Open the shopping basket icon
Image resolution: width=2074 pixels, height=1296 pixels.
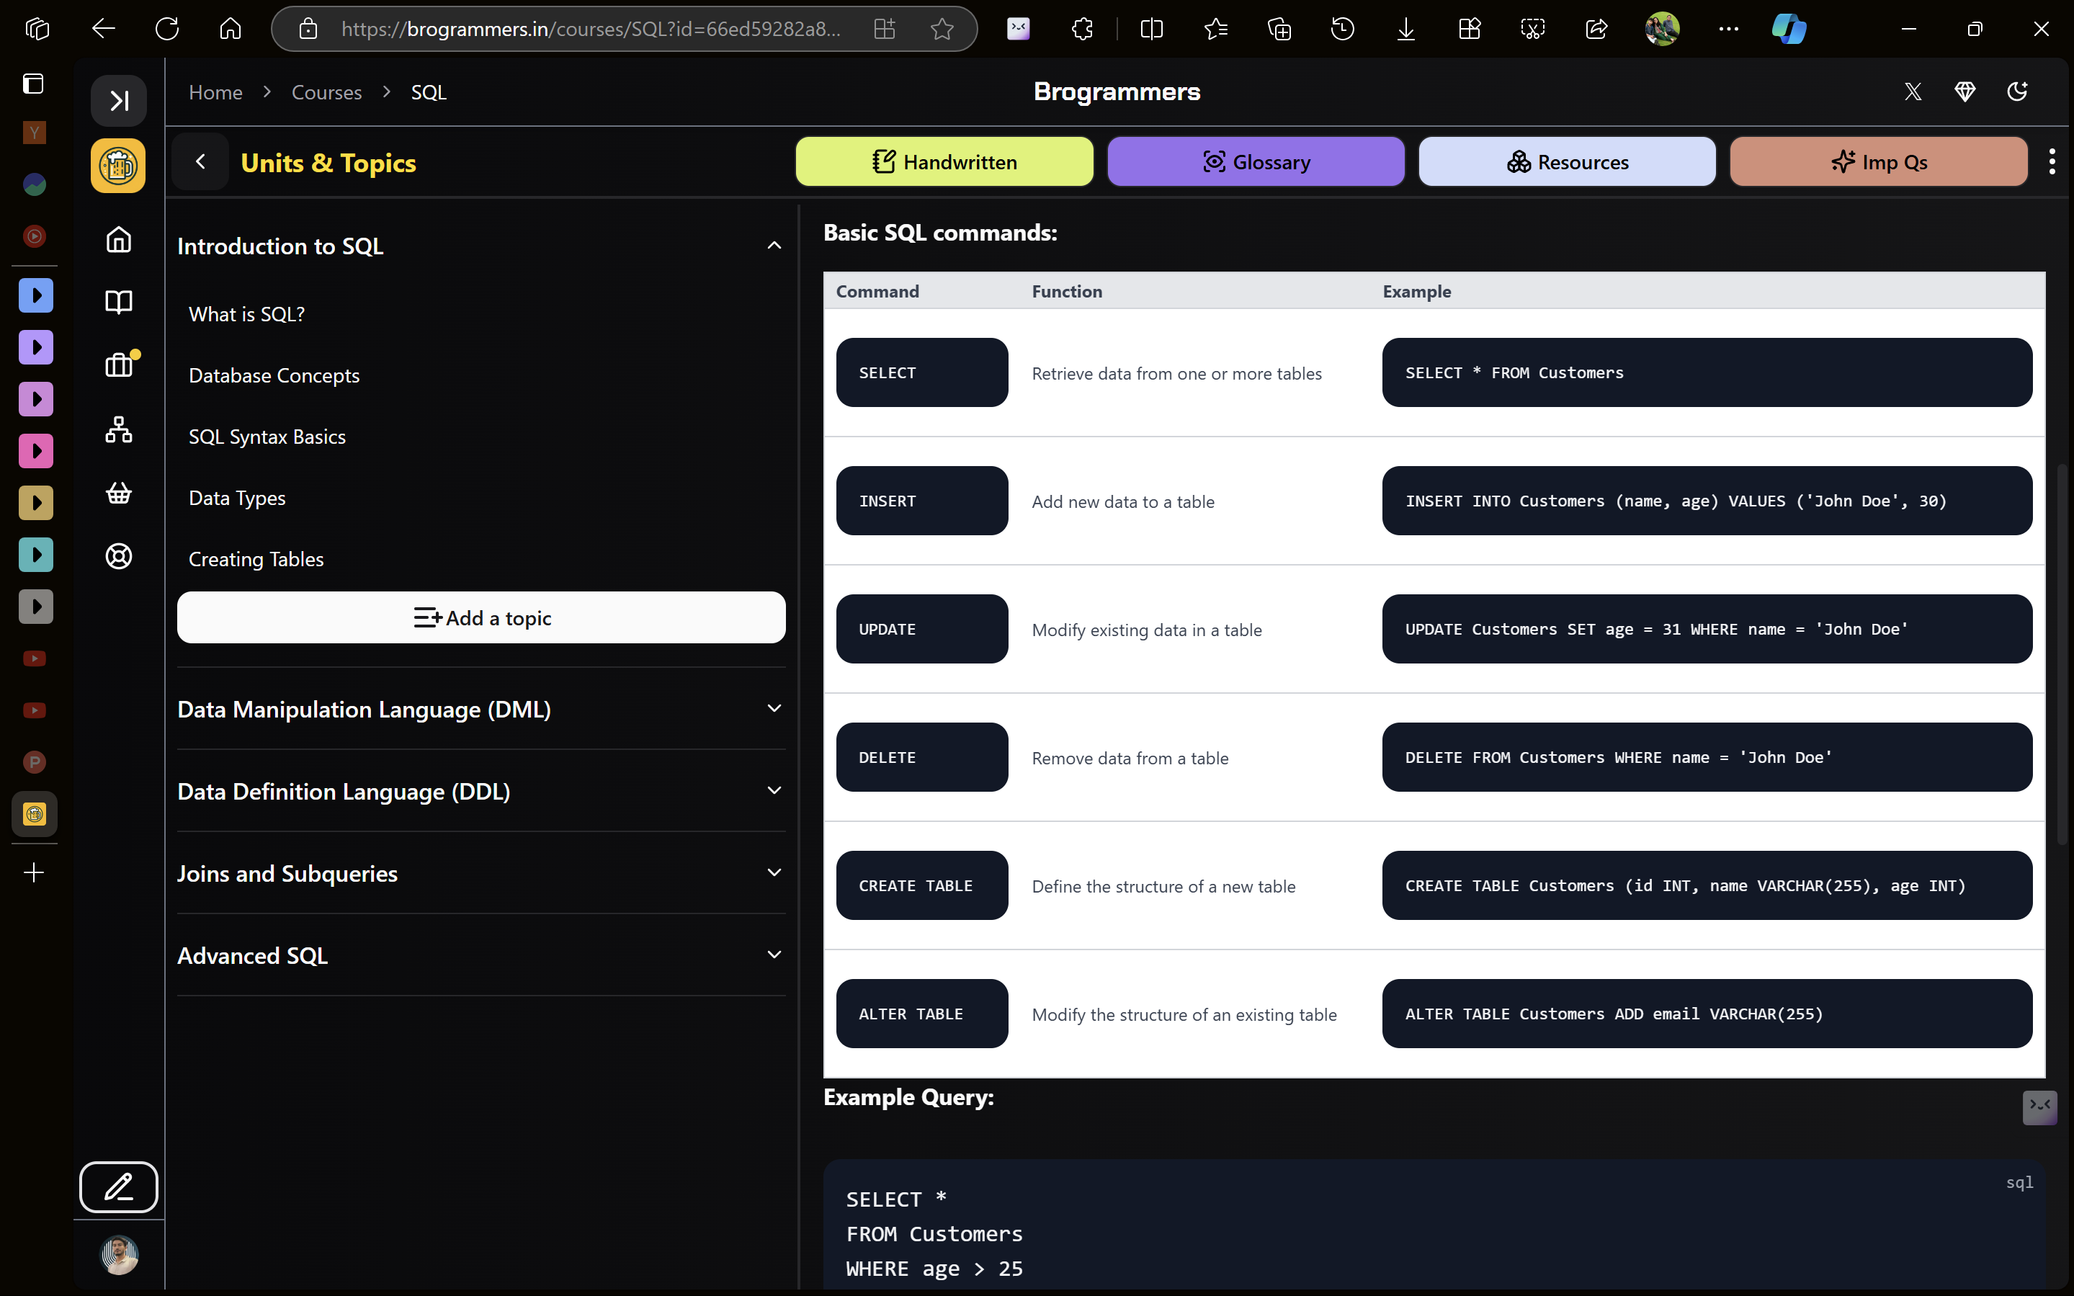pos(118,493)
